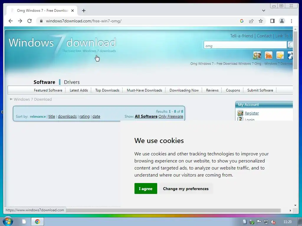
Task: Bookmark this tab with the star
Action: 261,21
